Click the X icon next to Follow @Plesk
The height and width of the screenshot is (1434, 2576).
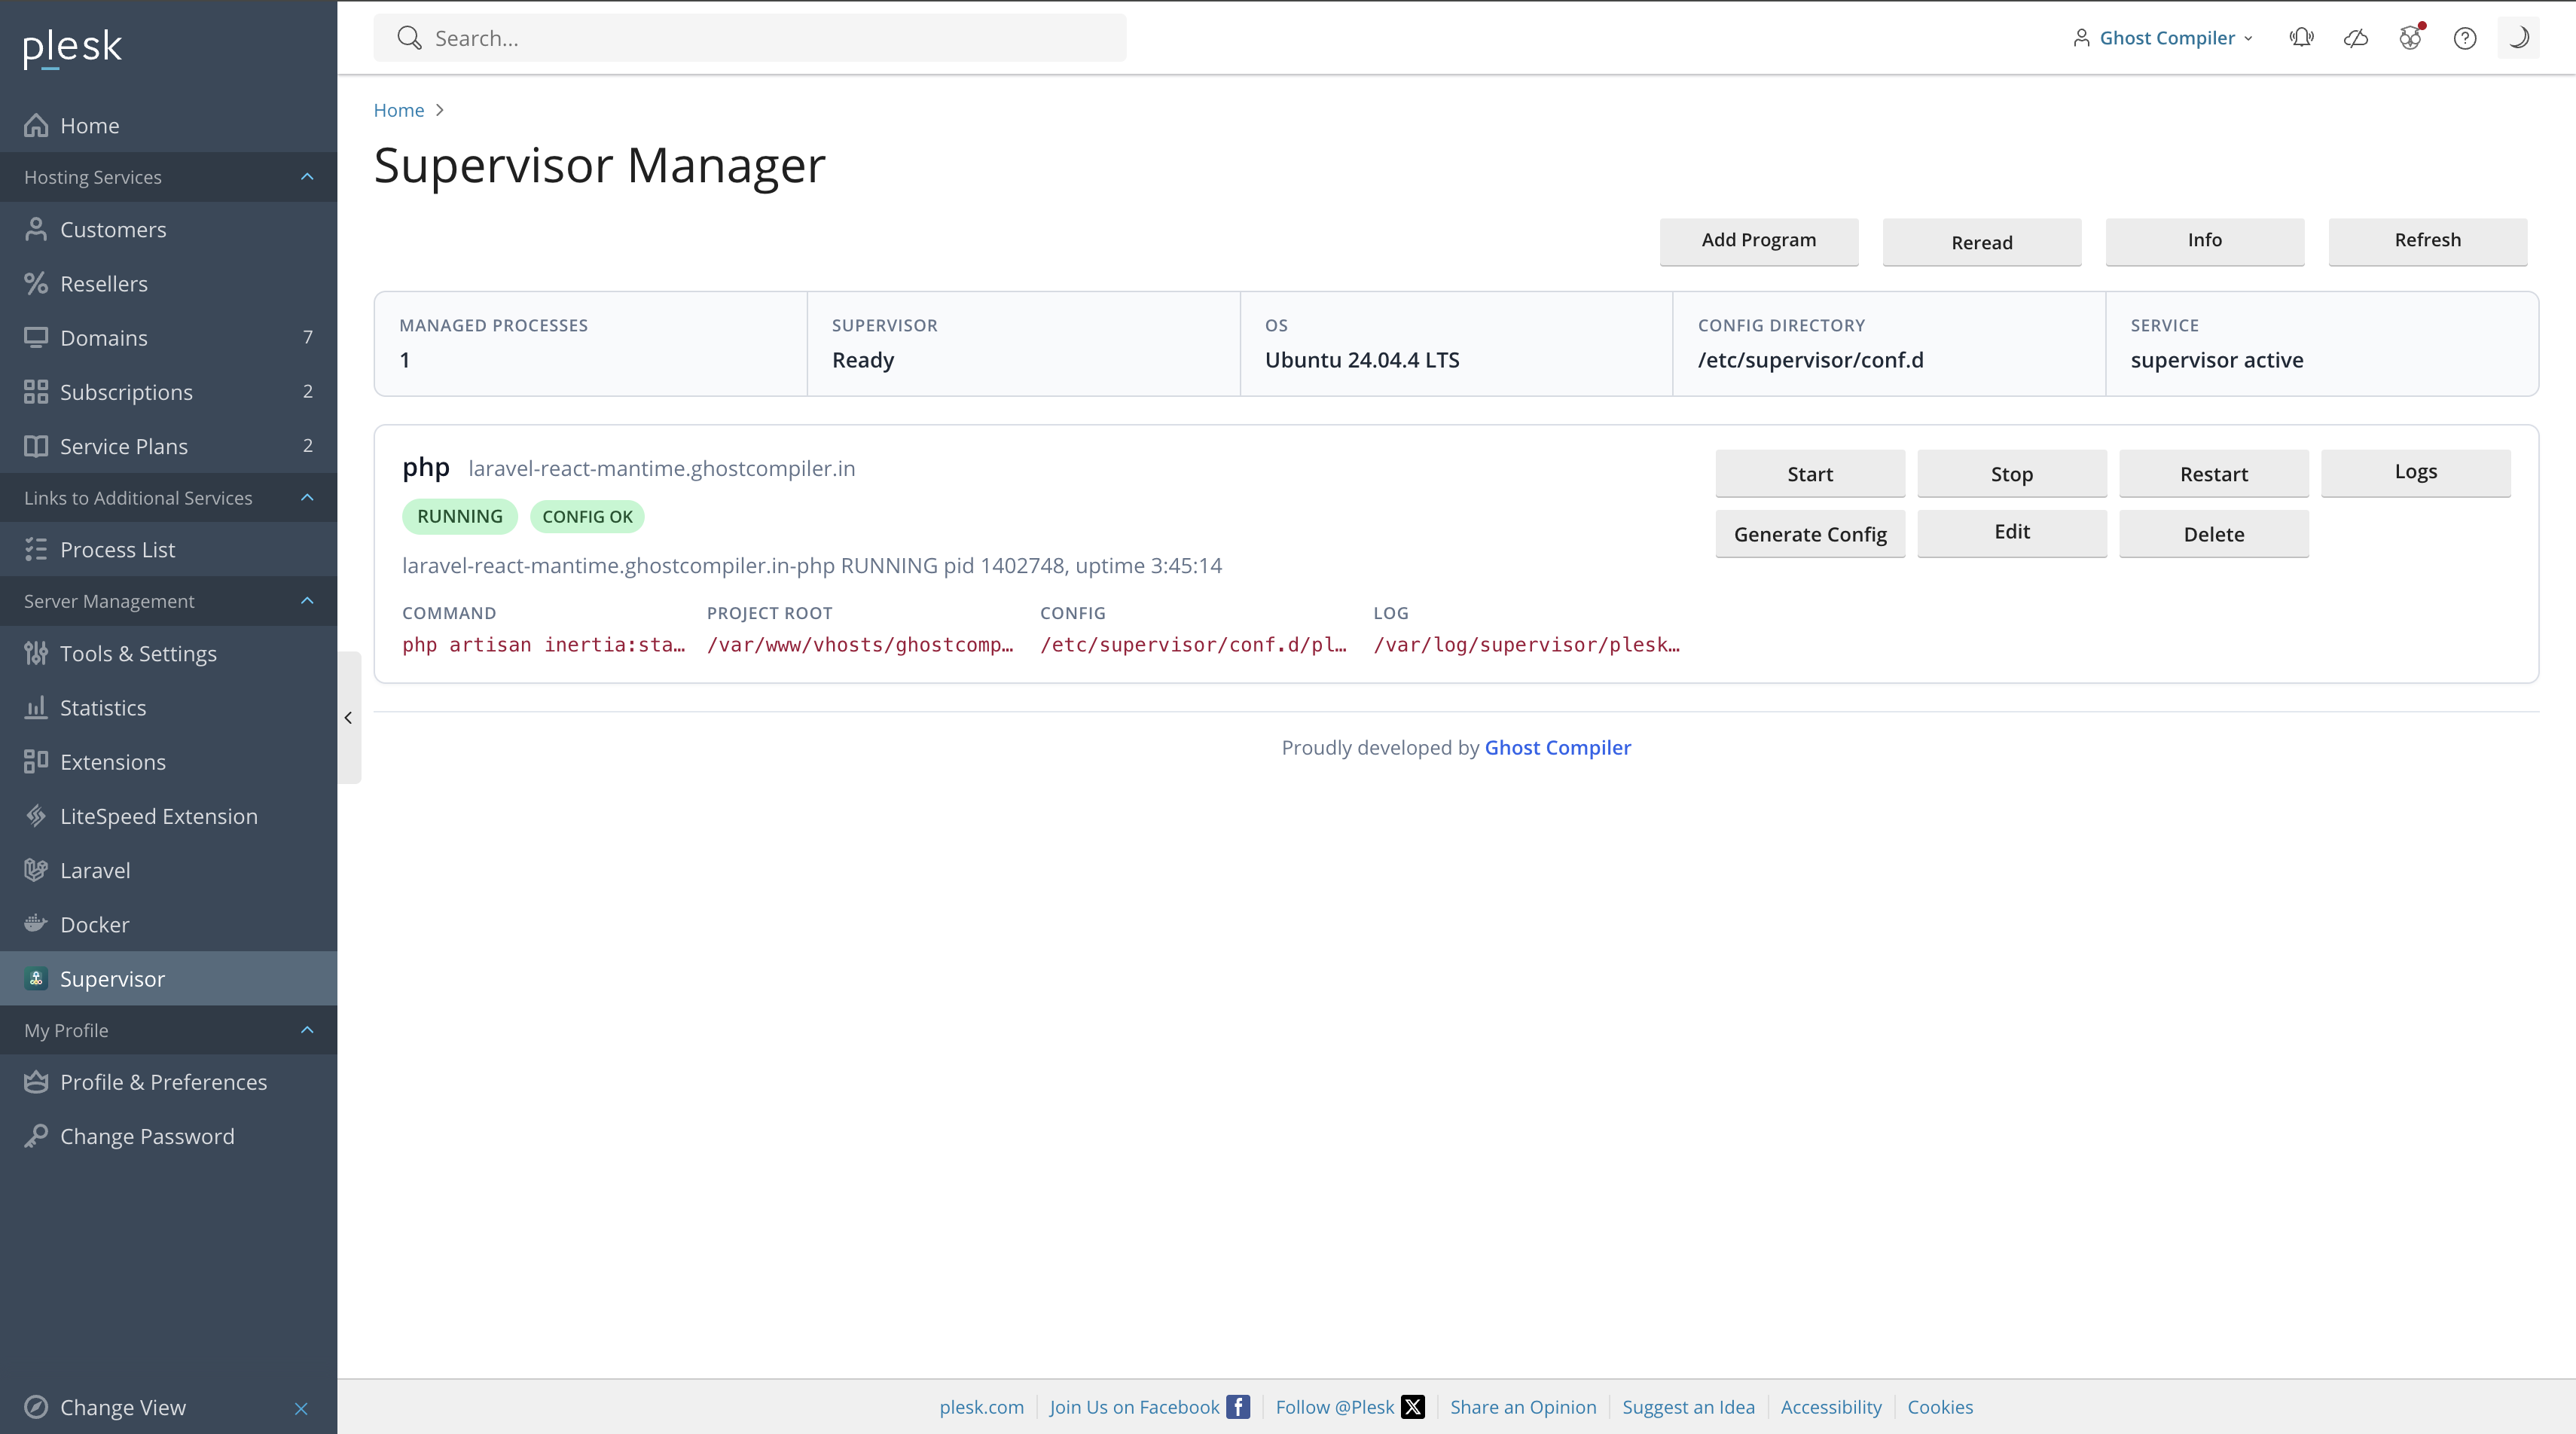click(x=1413, y=1407)
